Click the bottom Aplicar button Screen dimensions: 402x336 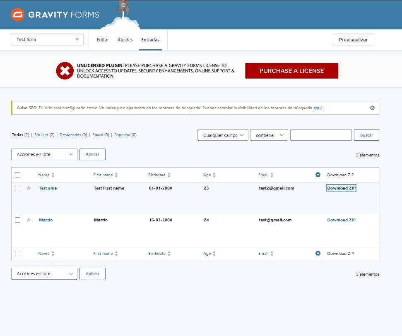pyautogui.click(x=92, y=274)
